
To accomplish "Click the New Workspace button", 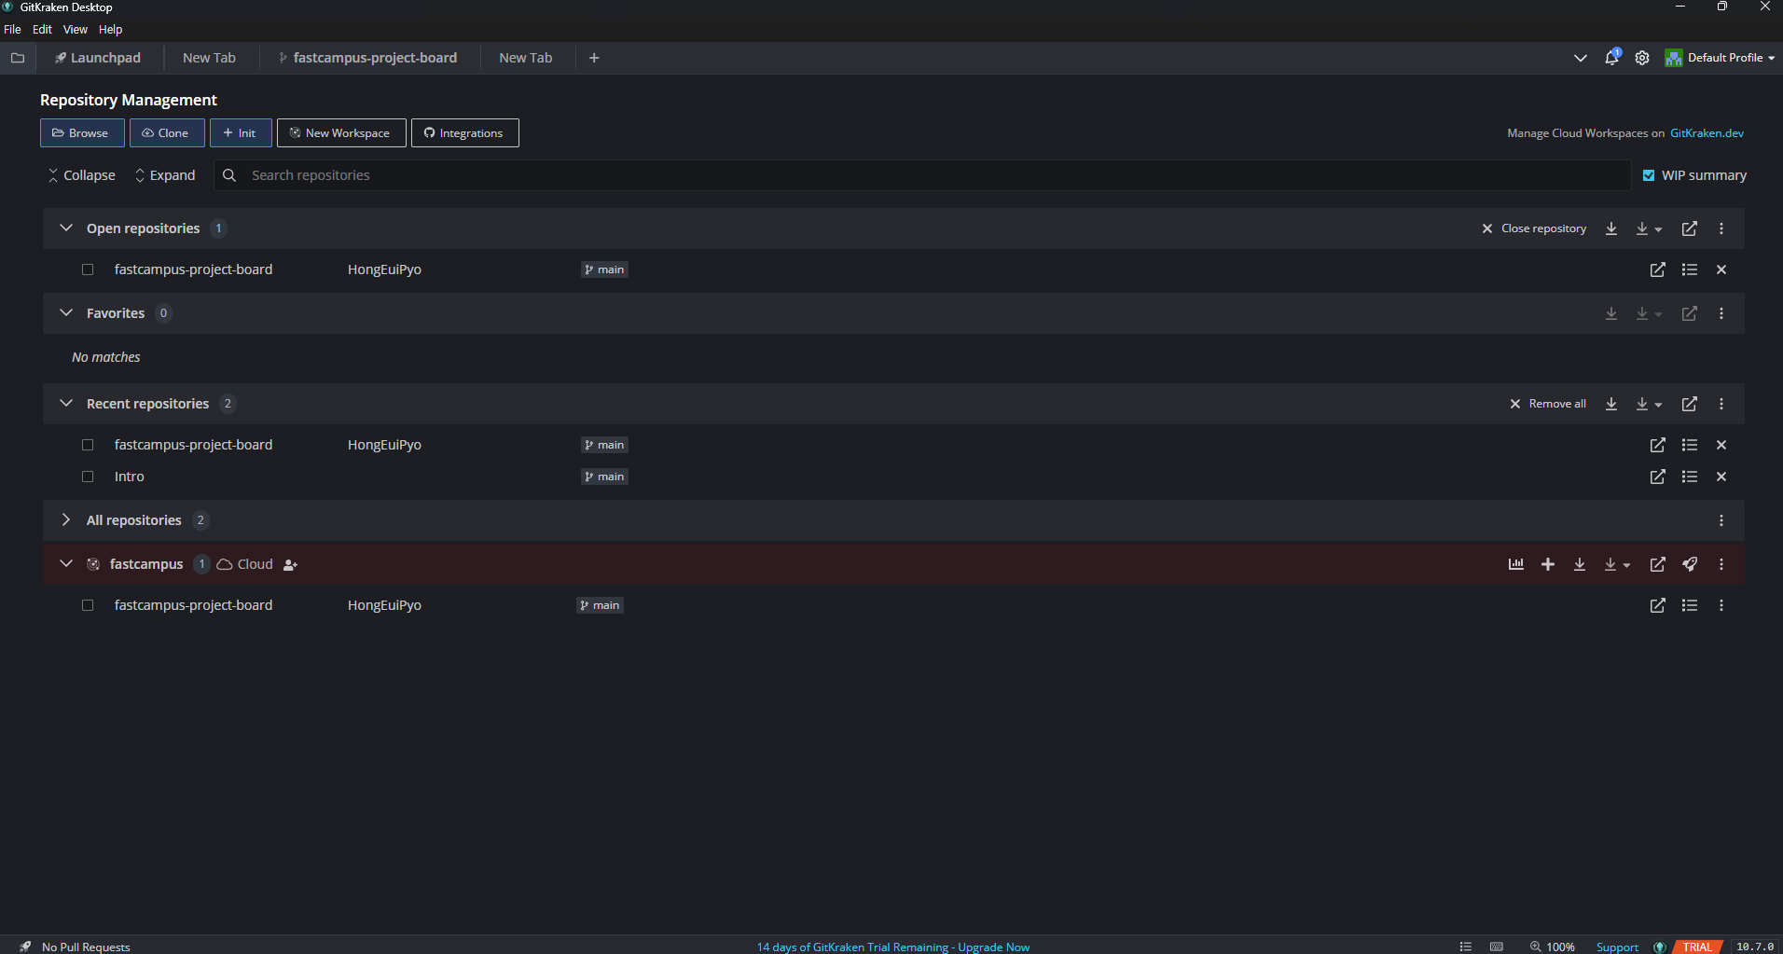I will pyautogui.click(x=341, y=133).
